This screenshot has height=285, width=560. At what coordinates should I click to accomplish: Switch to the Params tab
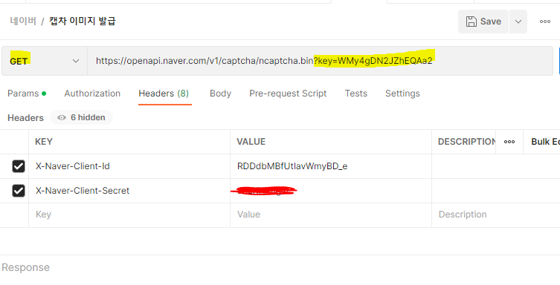[x=27, y=94]
